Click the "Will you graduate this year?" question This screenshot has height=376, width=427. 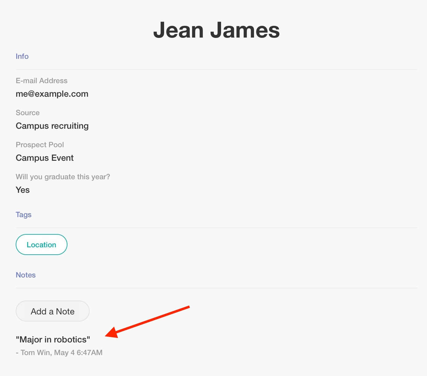(x=63, y=177)
